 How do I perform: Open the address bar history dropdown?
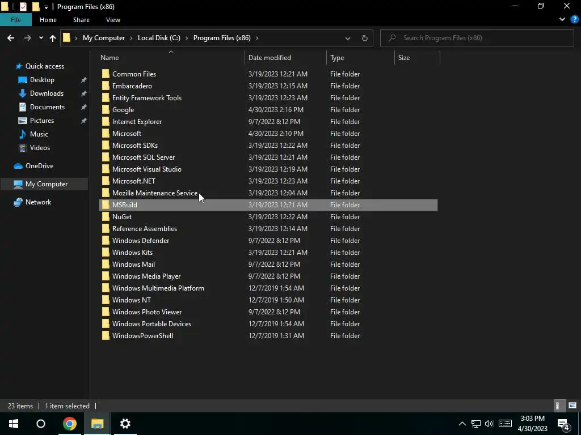(348, 38)
